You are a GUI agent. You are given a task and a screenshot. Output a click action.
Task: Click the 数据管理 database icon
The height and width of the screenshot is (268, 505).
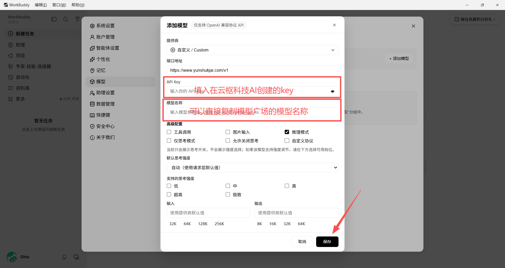(x=92, y=104)
